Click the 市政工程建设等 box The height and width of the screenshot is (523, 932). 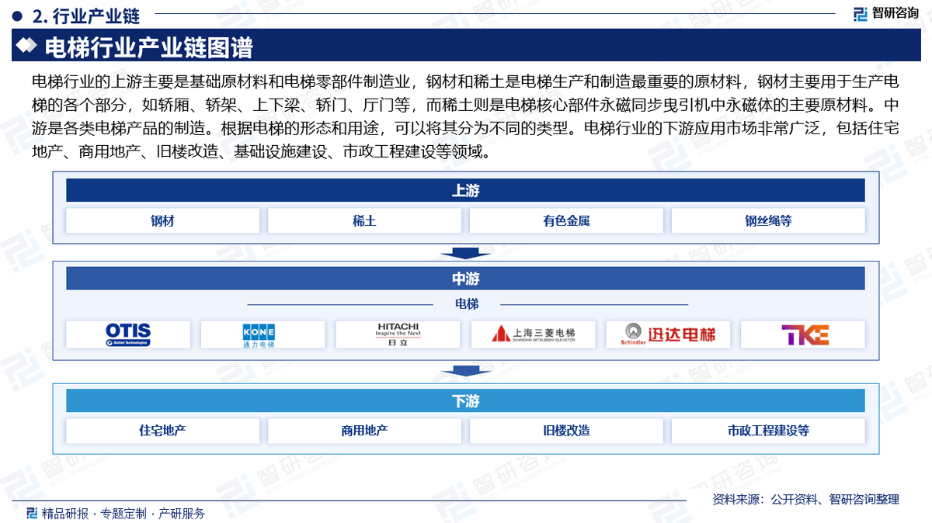(768, 431)
